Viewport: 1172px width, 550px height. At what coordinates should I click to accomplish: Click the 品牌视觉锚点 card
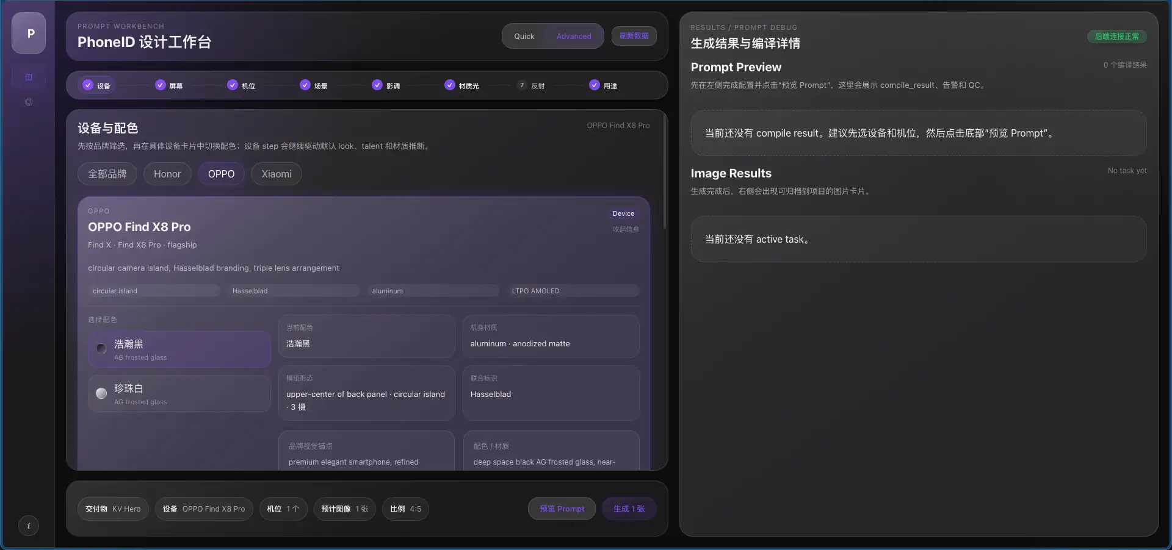[x=367, y=451]
